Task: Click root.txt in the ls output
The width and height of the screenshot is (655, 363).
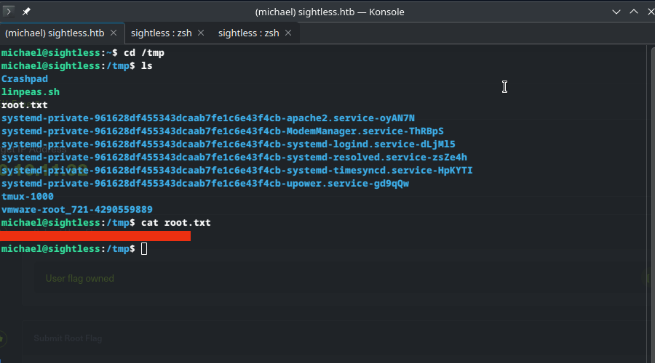Action: [25, 105]
